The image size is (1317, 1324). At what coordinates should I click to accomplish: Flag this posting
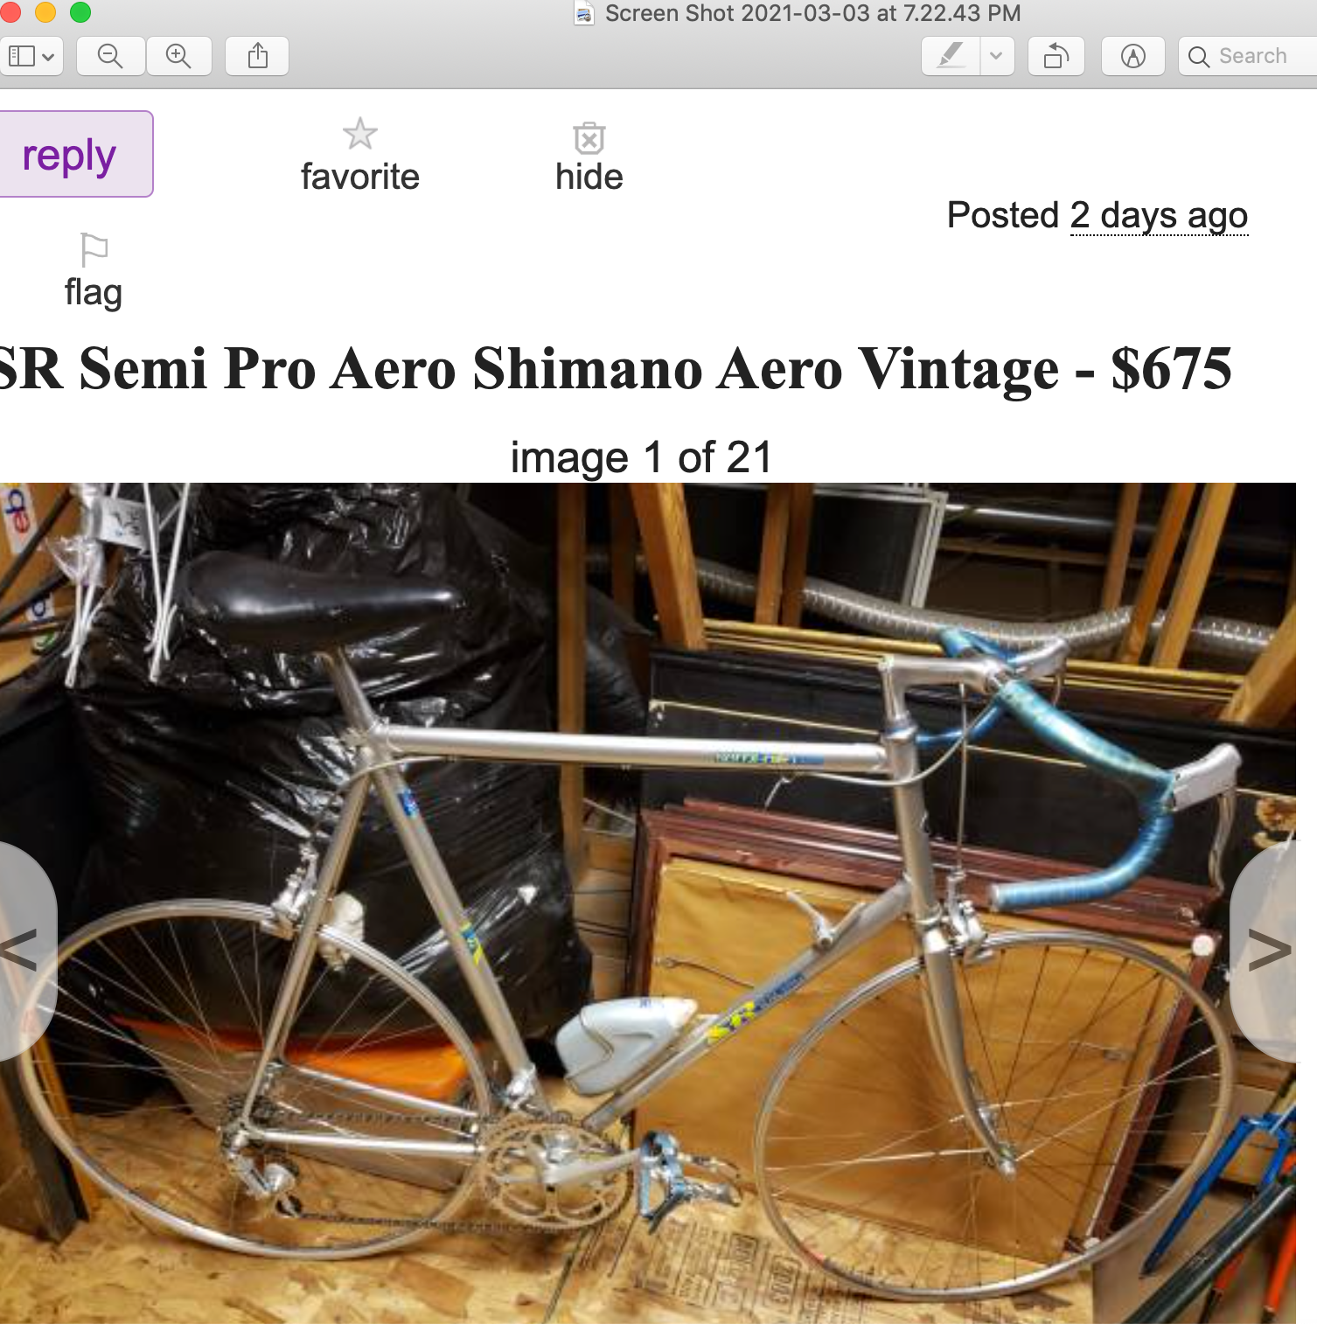pos(93,271)
